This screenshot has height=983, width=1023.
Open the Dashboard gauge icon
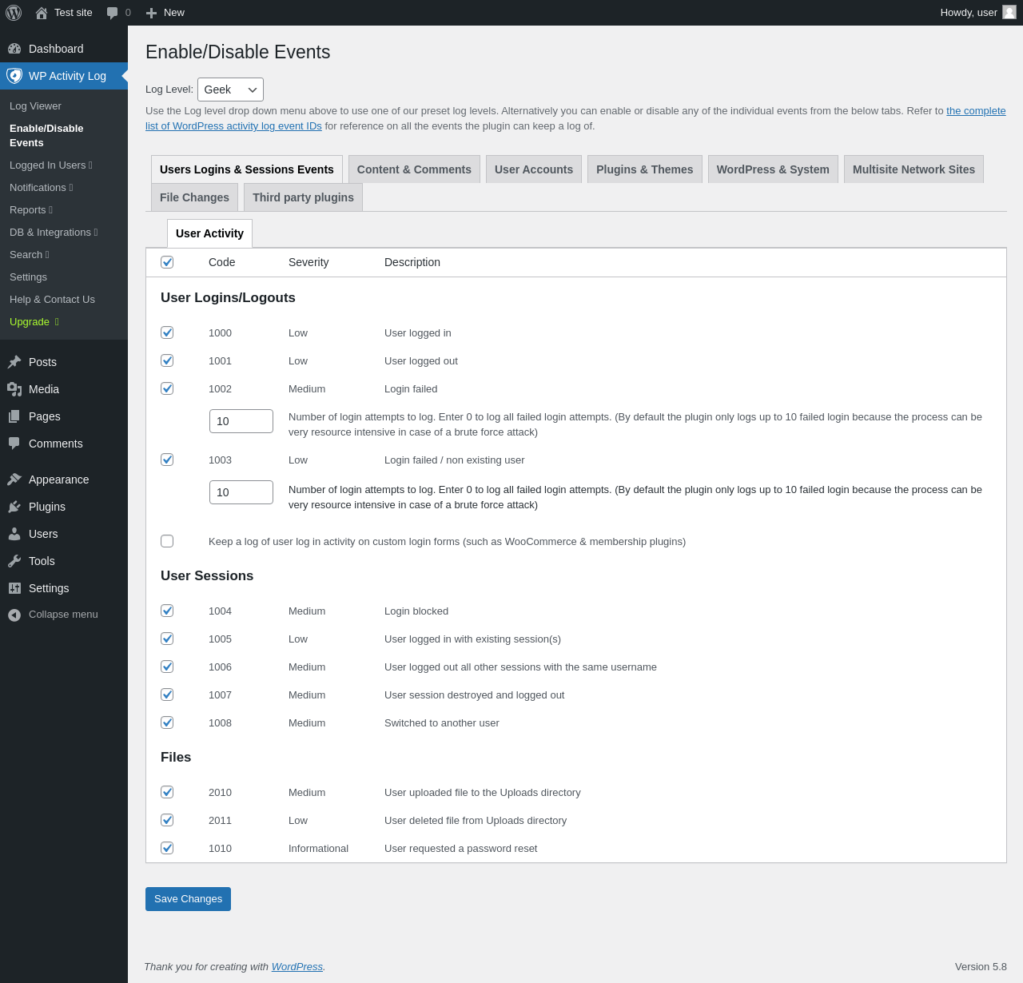pos(14,49)
